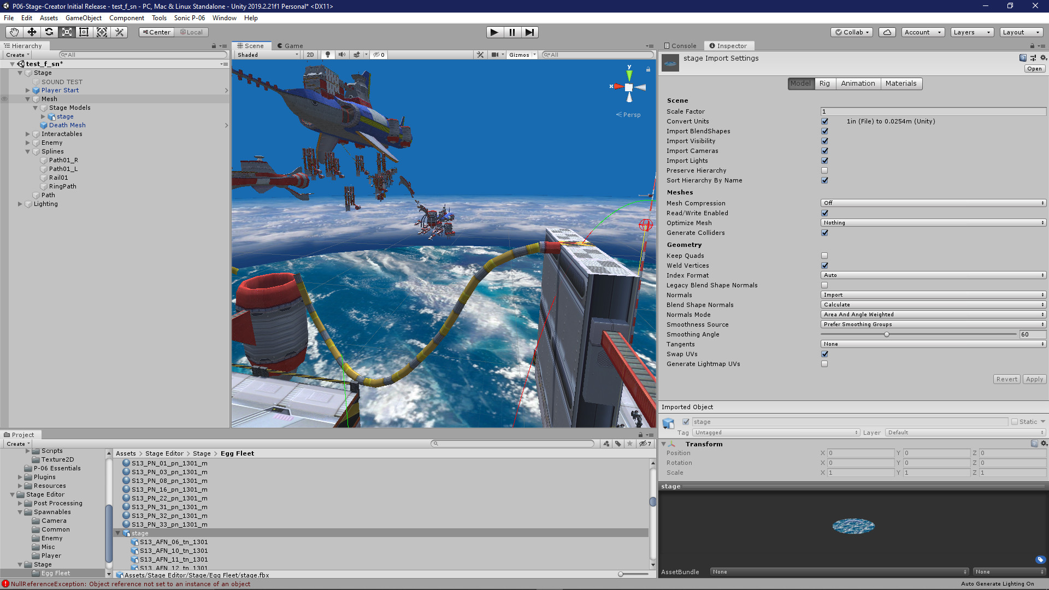Toggle 2D scene view mode
The height and width of the screenshot is (590, 1049).
(x=310, y=55)
